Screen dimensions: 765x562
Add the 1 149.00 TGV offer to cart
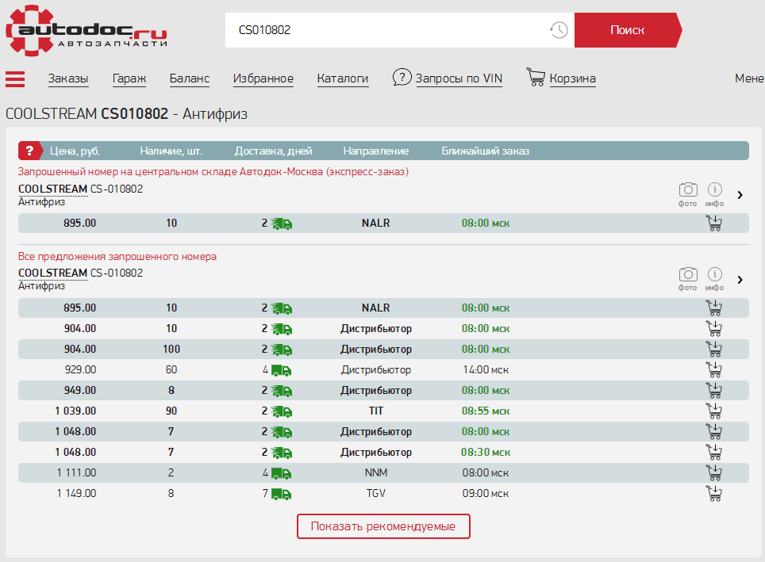pyautogui.click(x=713, y=493)
